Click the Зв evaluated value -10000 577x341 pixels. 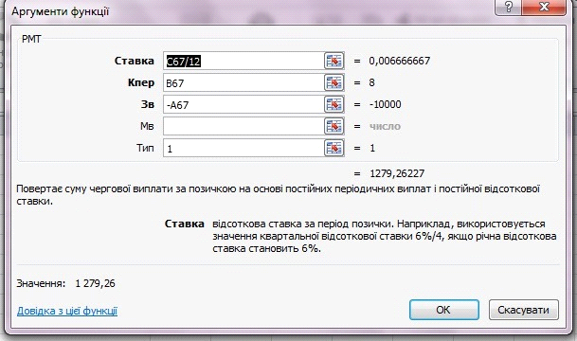point(385,104)
